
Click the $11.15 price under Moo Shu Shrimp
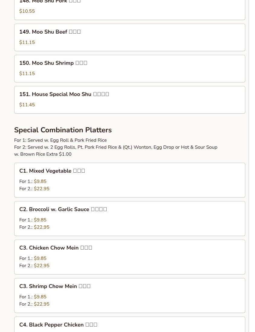pos(27,74)
